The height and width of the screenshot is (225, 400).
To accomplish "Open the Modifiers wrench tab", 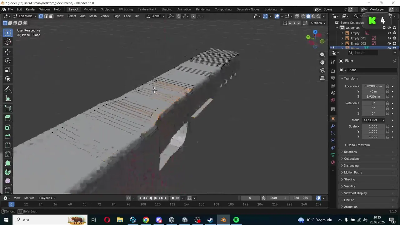I will click(333, 126).
